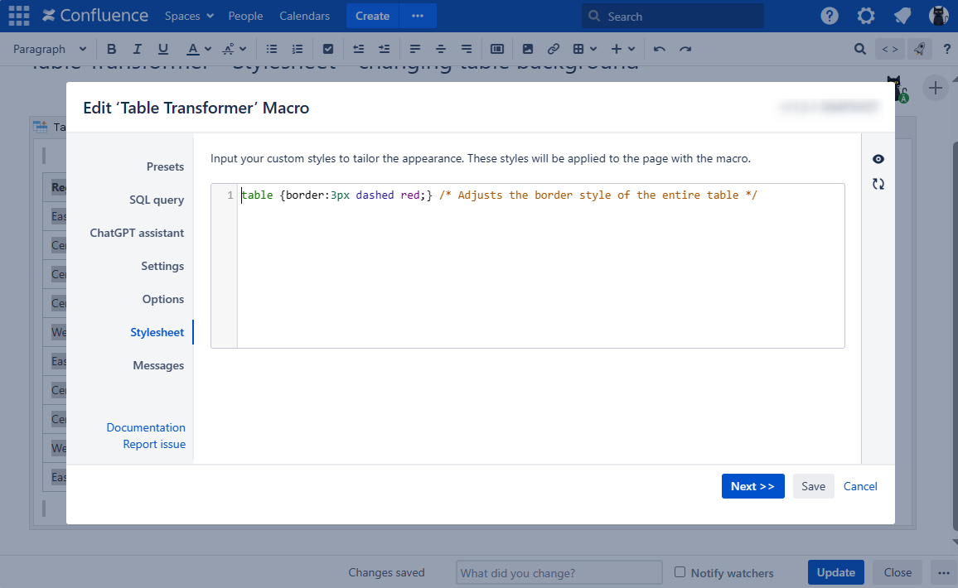Open Calendars in top navigation
The width and height of the screenshot is (958, 588).
click(304, 16)
